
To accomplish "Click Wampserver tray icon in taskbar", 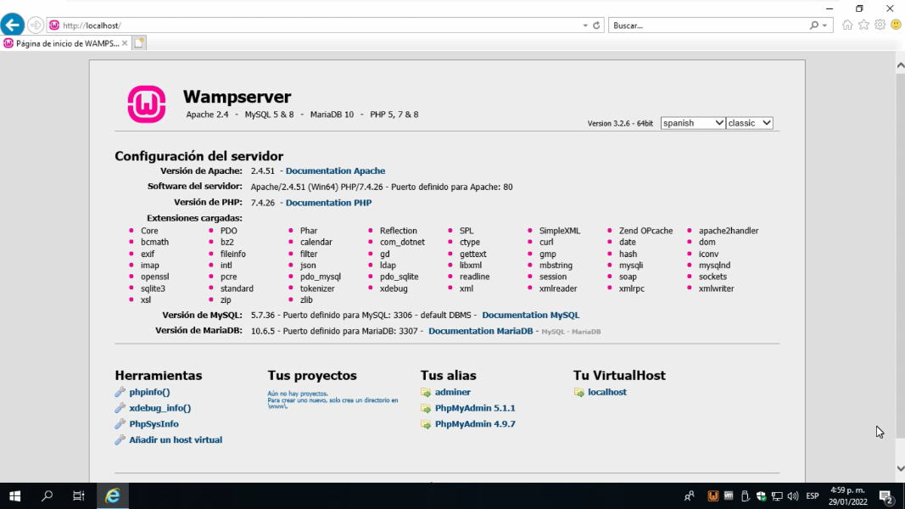I will coord(712,495).
